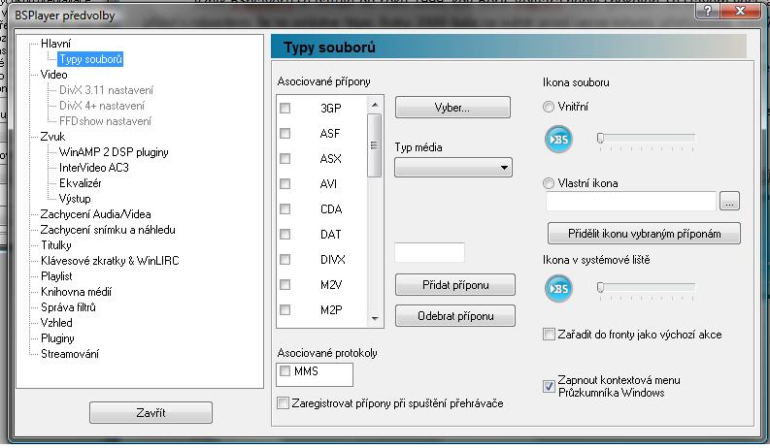The width and height of the screenshot is (770, 448).
Task: Click the new extension text field
Action: click(x=430, y=252)
